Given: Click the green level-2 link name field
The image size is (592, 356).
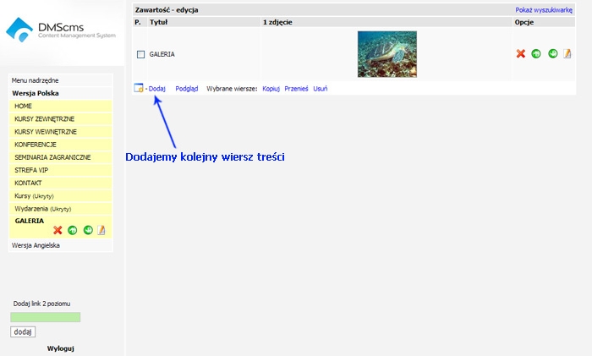Looking at the screenshot, I should [46, 317].
